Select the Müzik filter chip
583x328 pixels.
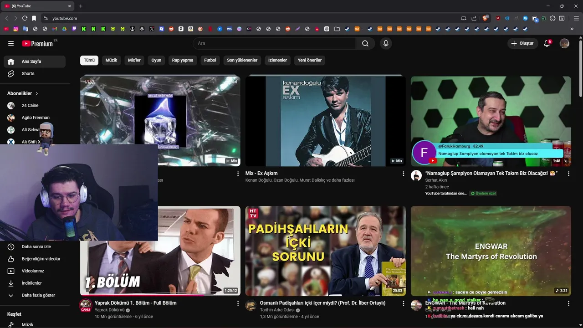click(x=111, y=60)
